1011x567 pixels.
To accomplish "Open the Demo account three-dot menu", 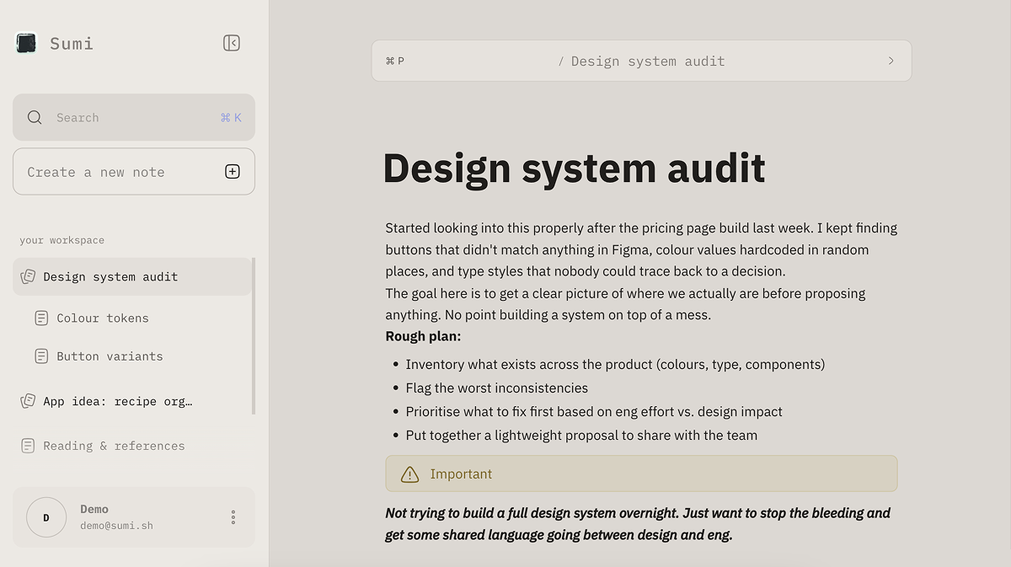I will click(x=233, y=517).
